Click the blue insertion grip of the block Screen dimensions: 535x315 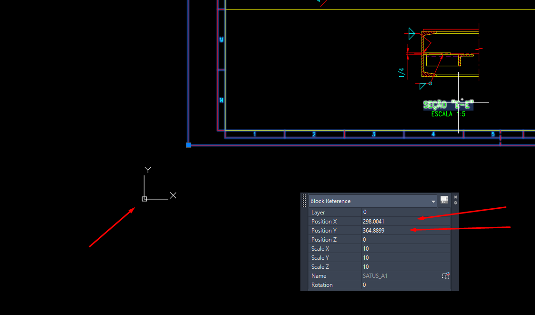tap(188, 145)
